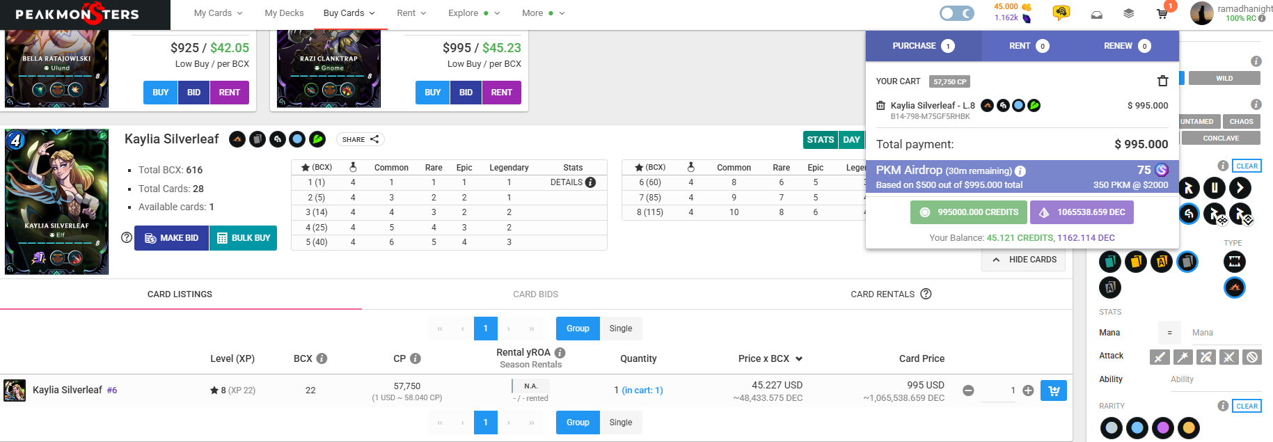Open My Decks page
This screenshot has height=442, width=1273.
(284, 13)
